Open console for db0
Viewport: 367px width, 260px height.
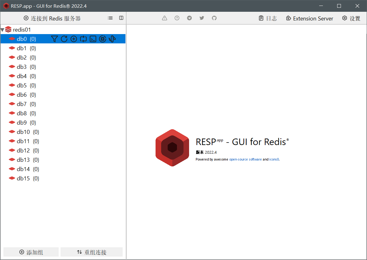(93, 39)
